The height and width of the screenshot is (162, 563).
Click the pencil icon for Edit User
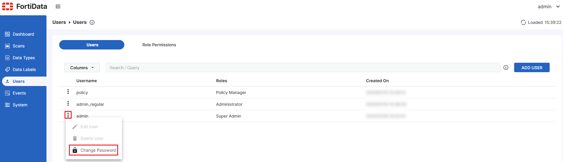pyautogui.click(x=75, y=127)
